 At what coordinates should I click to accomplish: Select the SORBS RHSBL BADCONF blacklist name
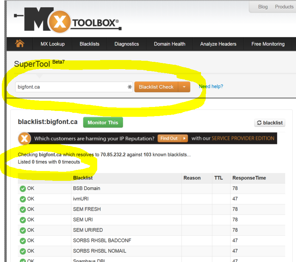(102, 240)
